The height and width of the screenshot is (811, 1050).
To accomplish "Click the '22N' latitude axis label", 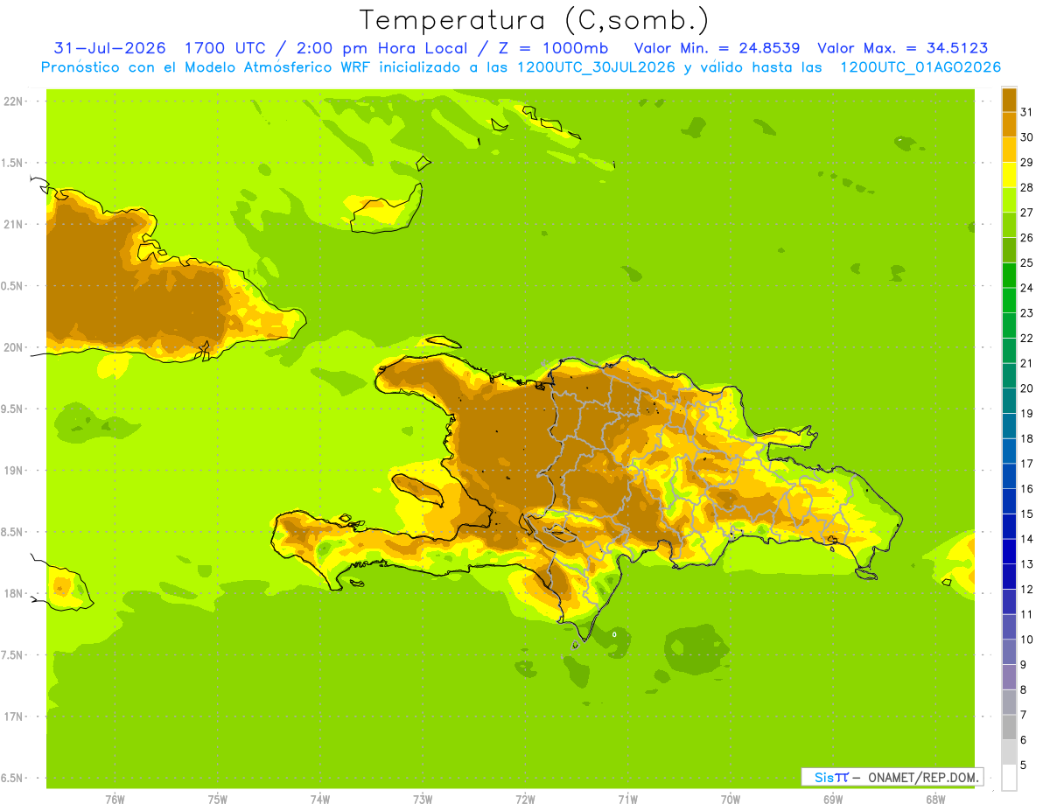I will click(x=12, y=101).
